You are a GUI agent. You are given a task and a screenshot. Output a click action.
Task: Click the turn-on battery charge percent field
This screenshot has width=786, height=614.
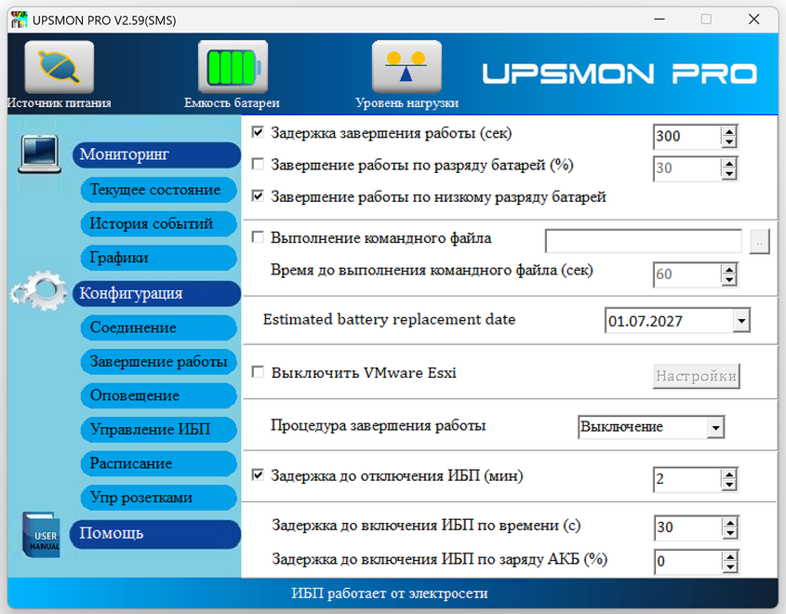[x=688, y=562]
